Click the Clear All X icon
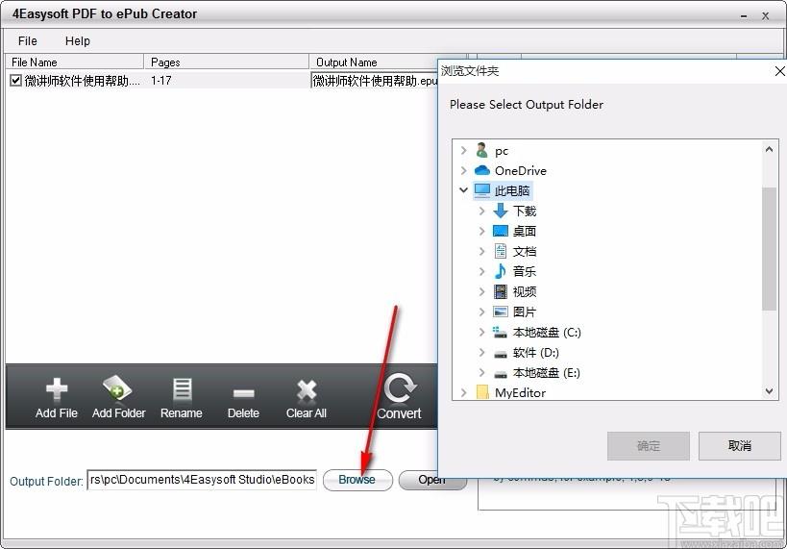This screenshot has width=787, height=549. (x=307, y=388)
